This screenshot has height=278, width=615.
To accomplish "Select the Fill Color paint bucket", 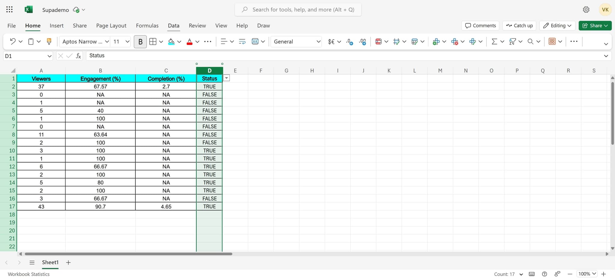I will 171,41.
